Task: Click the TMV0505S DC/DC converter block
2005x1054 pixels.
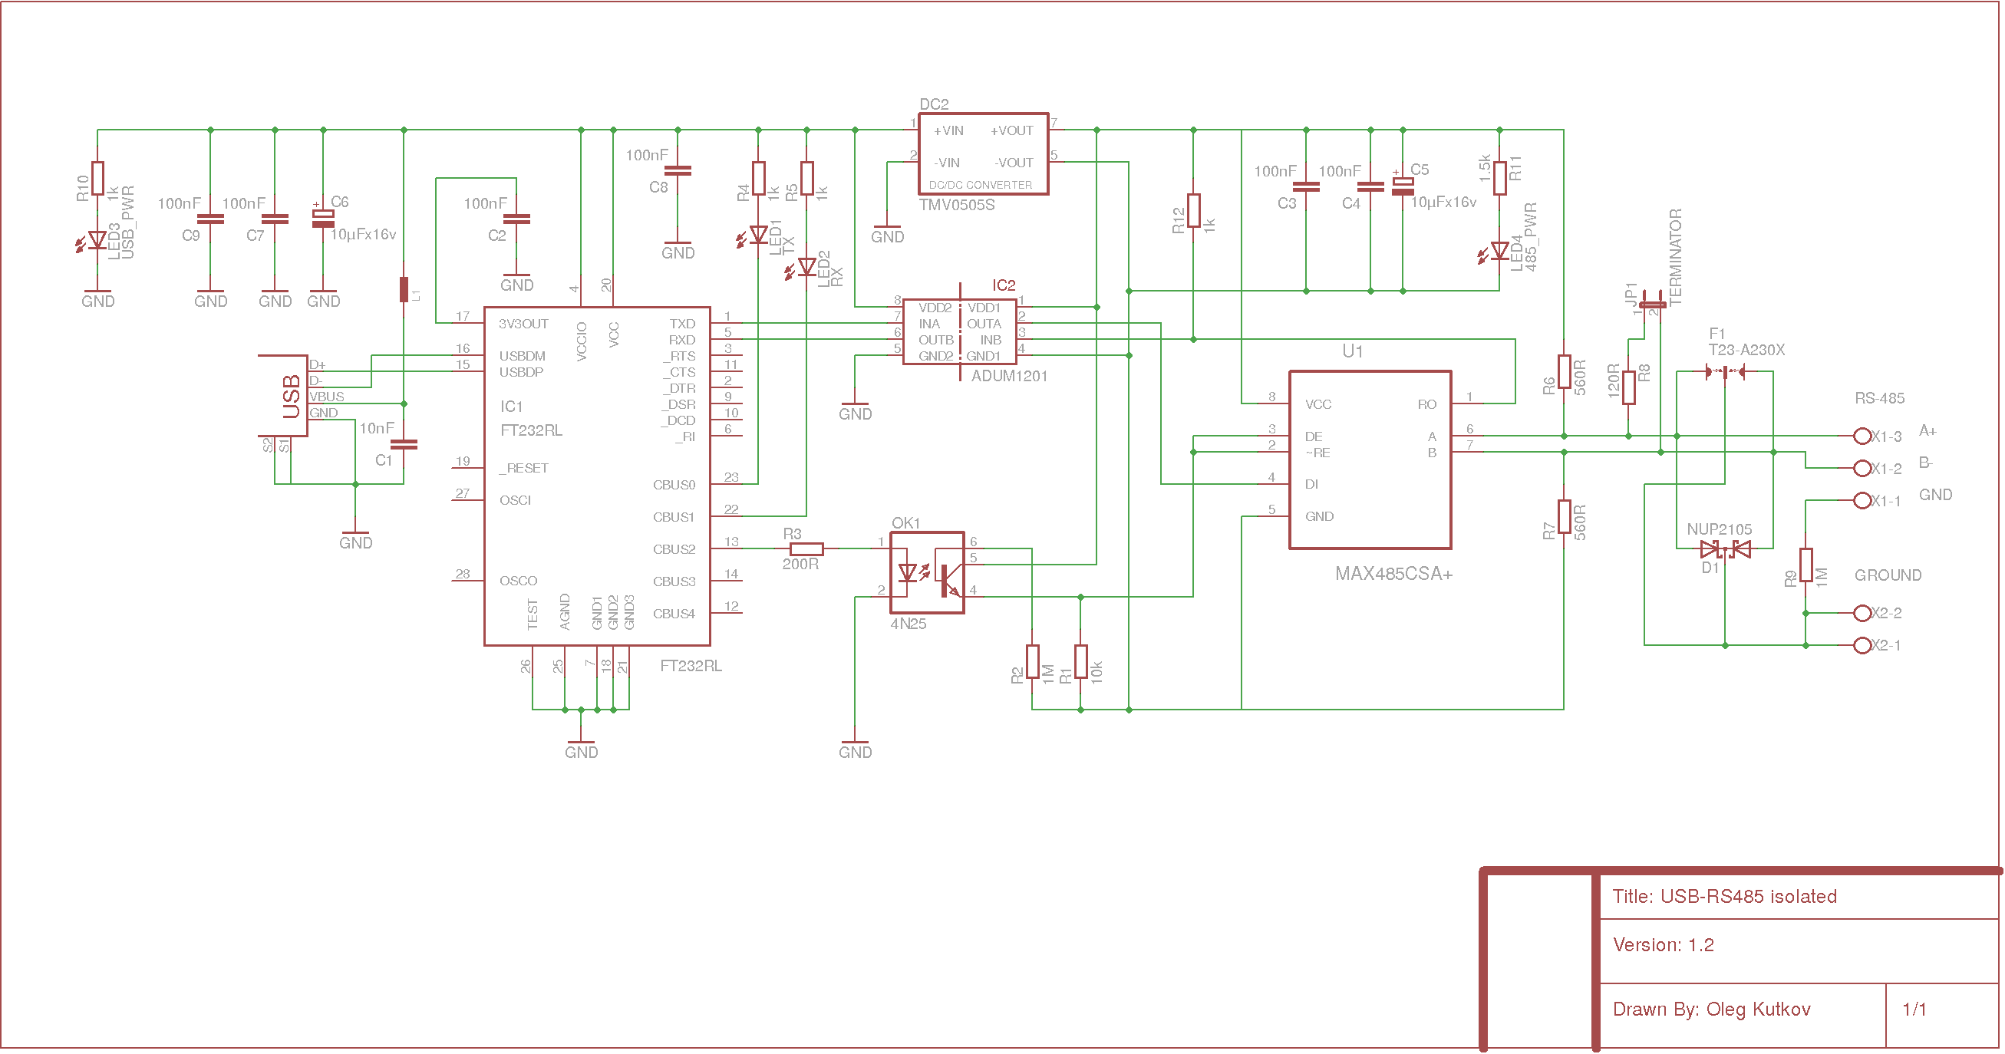Action: tap(983, 154)
